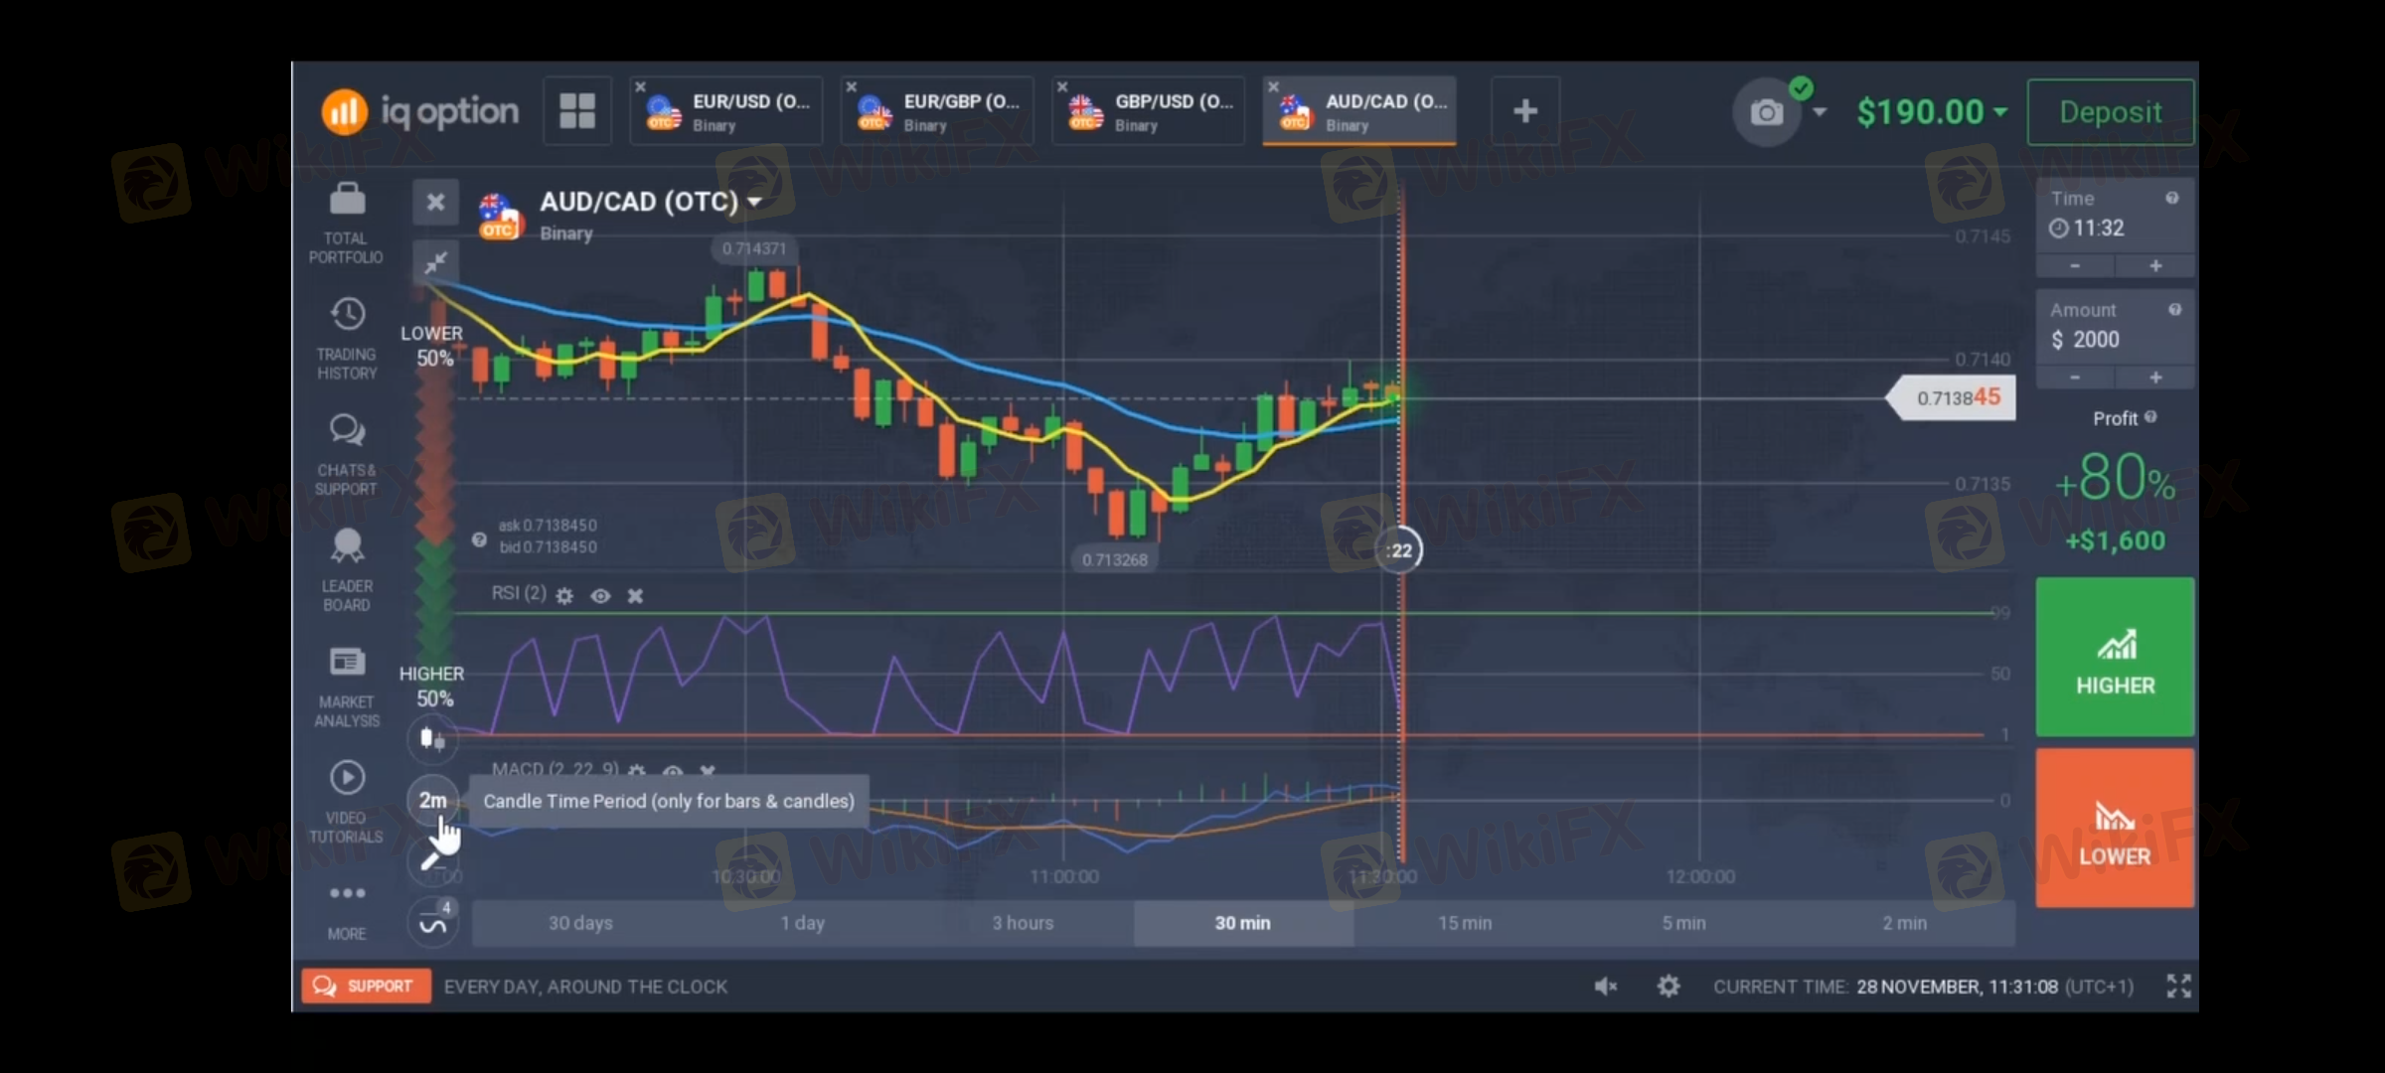Set chart range to 5 min
This screenshot has height=1073, width=2385.
click(1684, 923)
